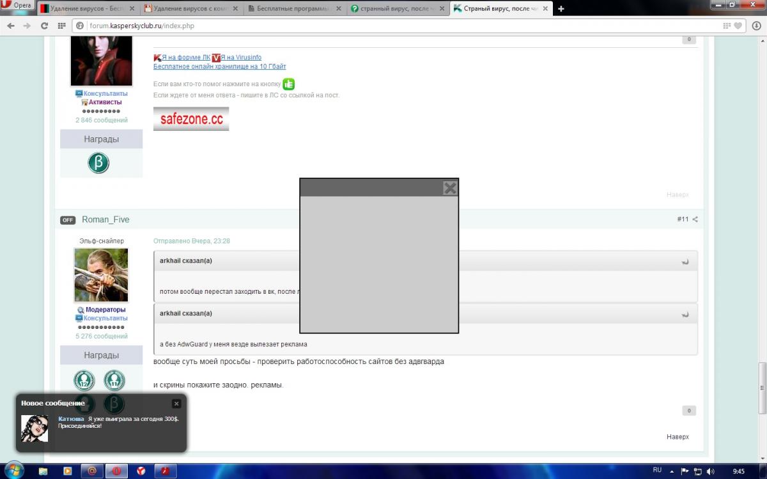Jump to second arkhail quote source arrow
The width and height of the screenshot is (767, 479).
click(x=685, y=314)
